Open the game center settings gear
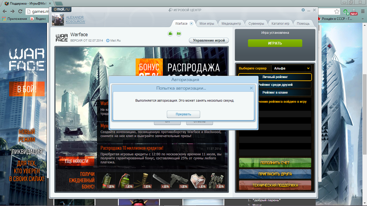The height and width of the screenshot is (206, 367). (303, 10)
